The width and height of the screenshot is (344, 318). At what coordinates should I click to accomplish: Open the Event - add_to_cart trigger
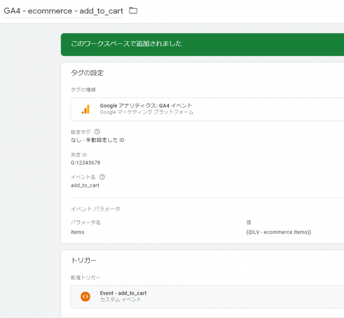click(x=207, y=297)
